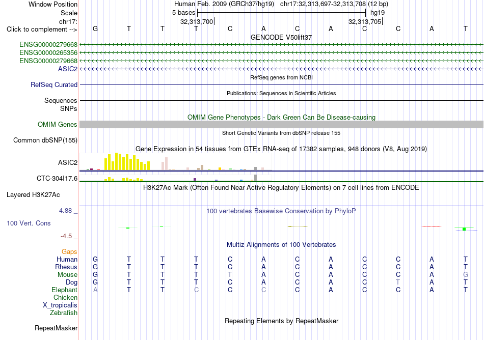484x340 pixels.
Task: Open the ASIC2 GTEx expression bar chart
Action: [x=176, y=162]
